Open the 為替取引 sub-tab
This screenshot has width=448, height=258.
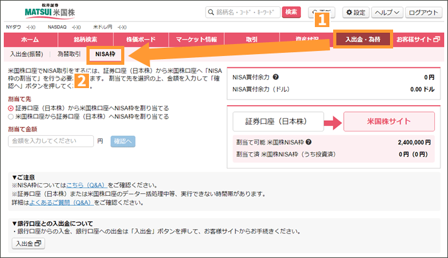(x=69, y=54)
